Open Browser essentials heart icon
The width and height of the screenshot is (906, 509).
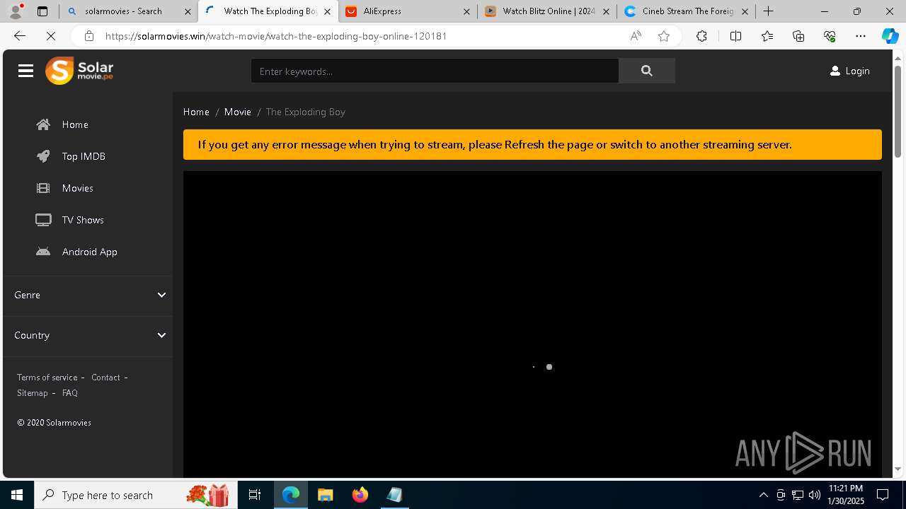(830, 36)
